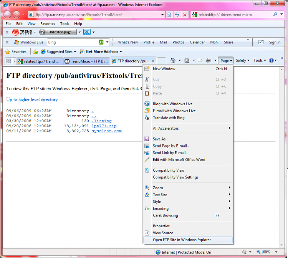Click the Add to Favorites Bar icon

35,52
